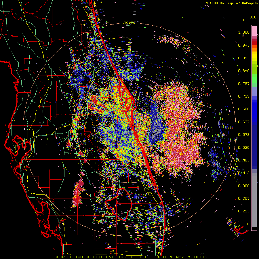Click the 100 NMI range ring label
Viewport: 259px width, 259px height.
tap(129, 23)
